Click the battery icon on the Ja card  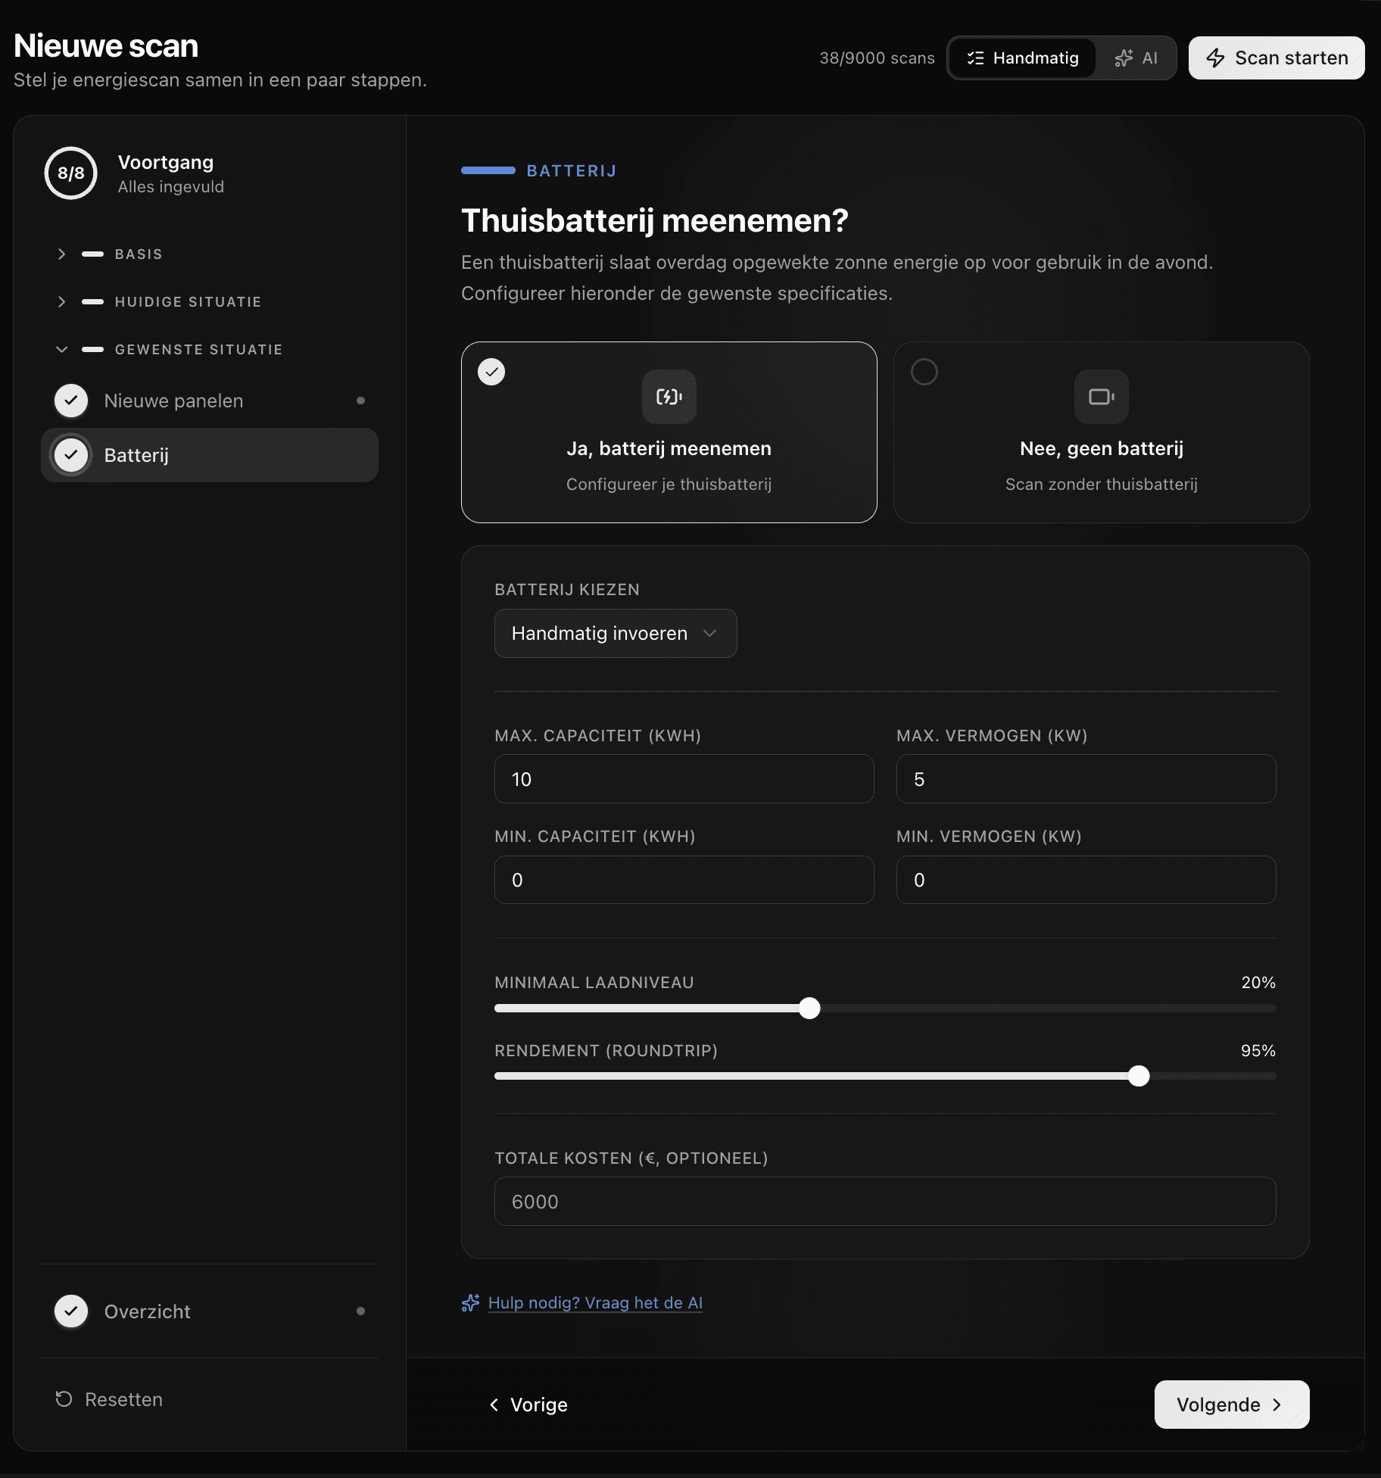[669, 397]
